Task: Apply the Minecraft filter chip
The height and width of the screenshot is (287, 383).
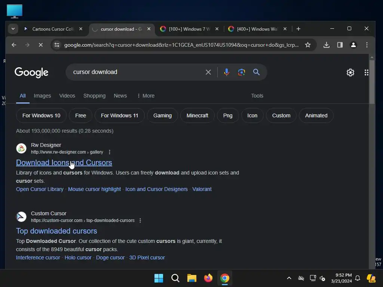Action: pyautogui.click(x=197, y=116)
